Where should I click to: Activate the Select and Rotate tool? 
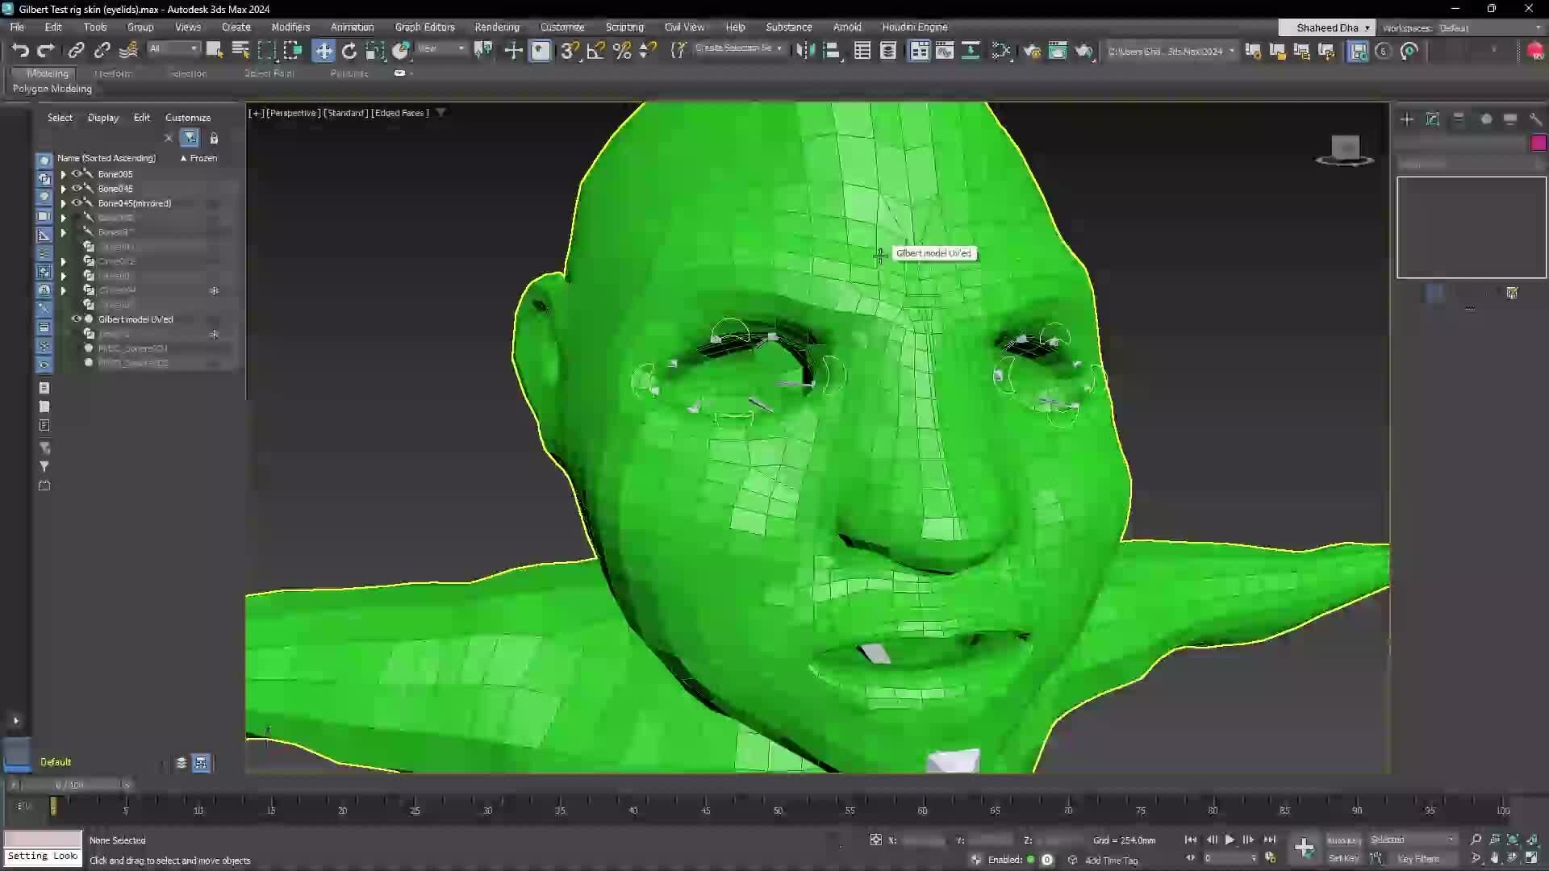pos(349,50)
